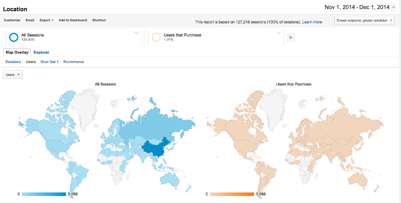Click the All Sessions segment donut icon

tap(14, 36)
